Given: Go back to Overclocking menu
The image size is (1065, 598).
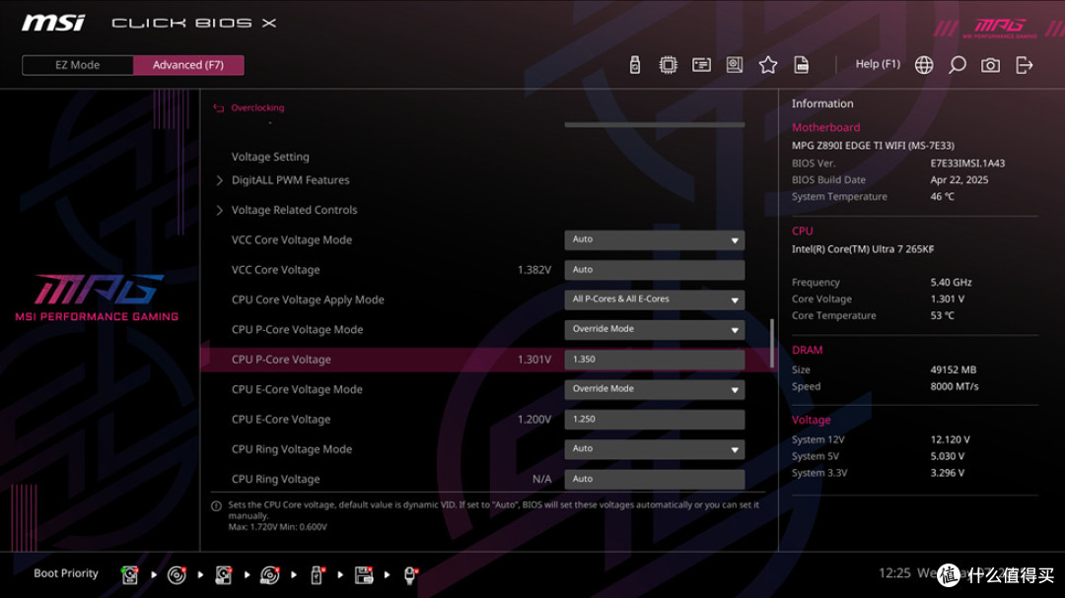Looking at the screenshot, I should pos(257,107).
